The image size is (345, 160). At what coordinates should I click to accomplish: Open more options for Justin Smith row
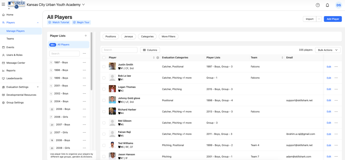pos(336,67)
